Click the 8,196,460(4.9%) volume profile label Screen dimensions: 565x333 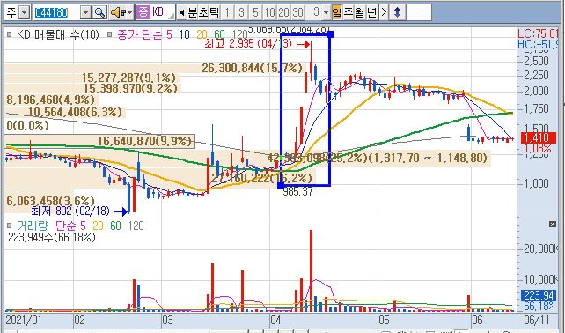pyautogui.click(x=50, y=100)
